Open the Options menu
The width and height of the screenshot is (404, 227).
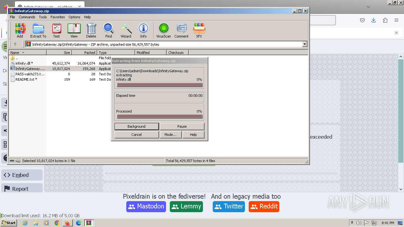(74, 17)
